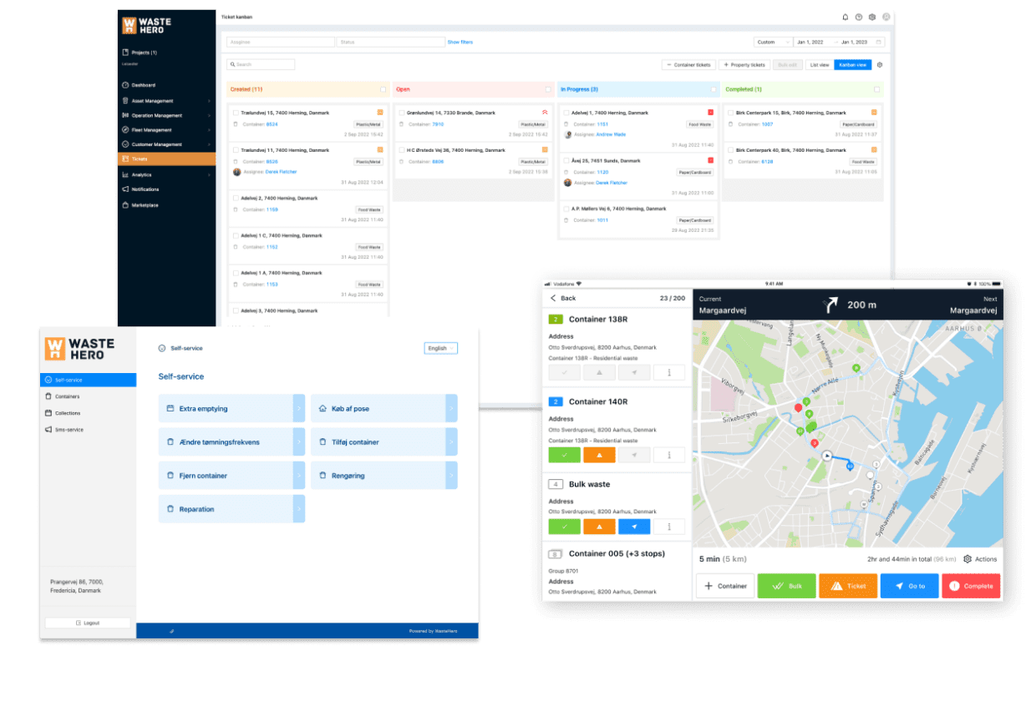Click the Show filters link
Viewport: 1036px width, 711px height.
(x=459, y=42)
